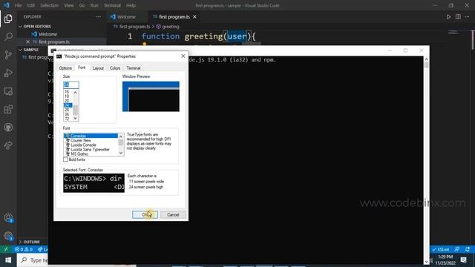Open the Extensions view
475x267 pixels.
pos(8,109)
